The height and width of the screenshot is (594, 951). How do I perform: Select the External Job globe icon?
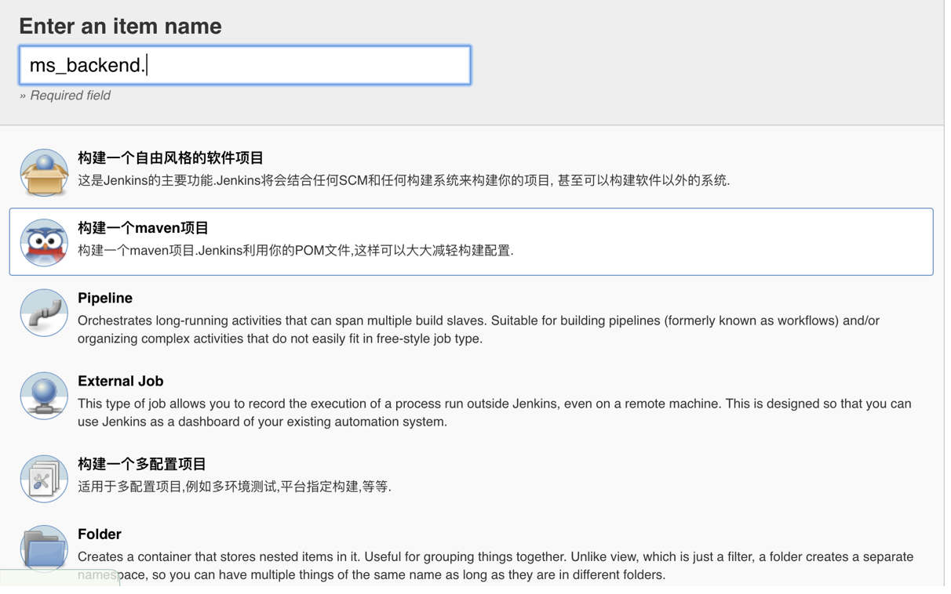(x=44, y=396)
